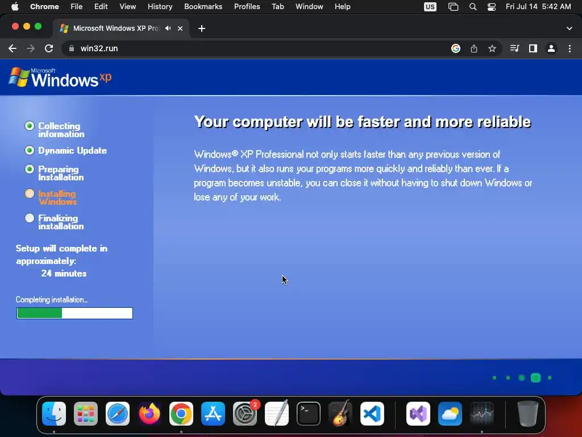Click the date and time in menu bar
582x437 pixels.
(538, 7)
